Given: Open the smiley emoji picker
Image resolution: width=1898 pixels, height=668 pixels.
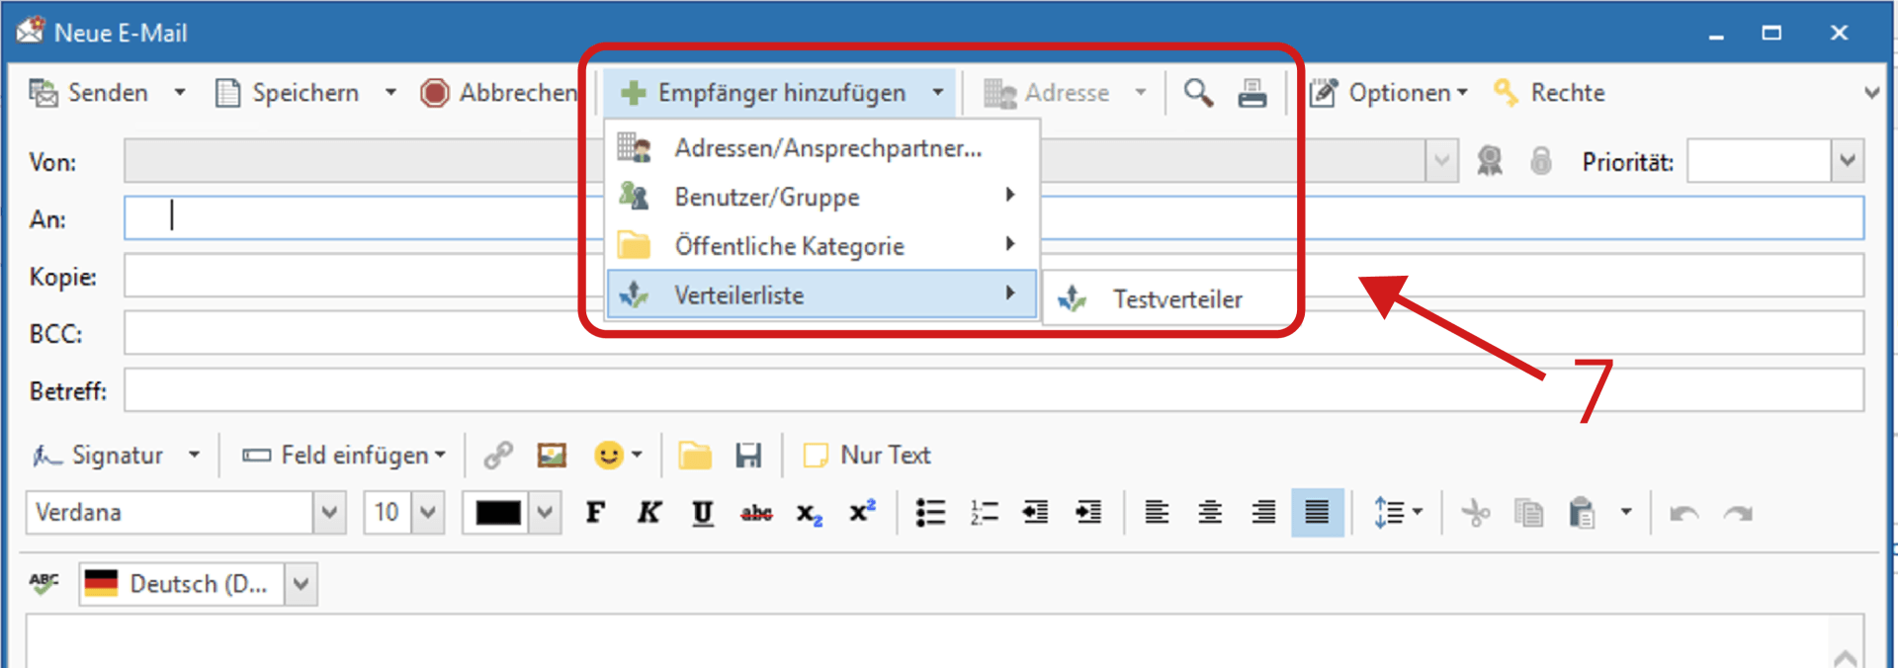Looking at the screenshot, I should point(618,456).
